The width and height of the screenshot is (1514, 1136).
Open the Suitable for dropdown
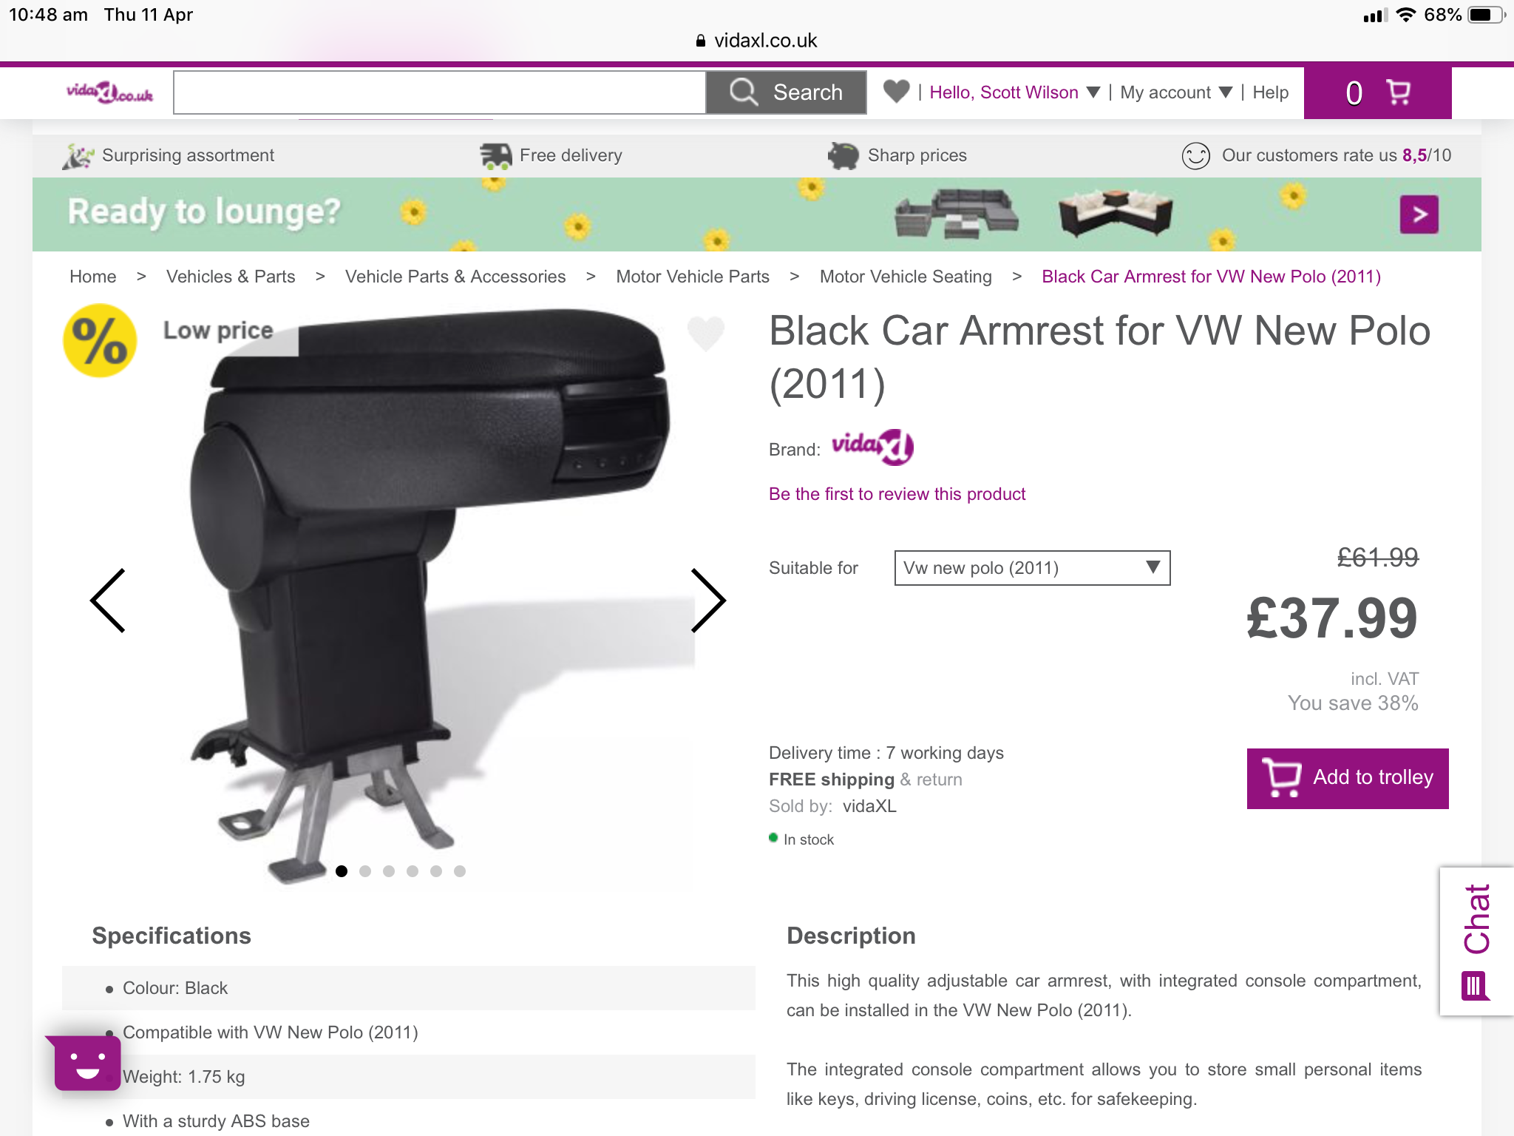pyautogui.click(x=1032, y=568)
